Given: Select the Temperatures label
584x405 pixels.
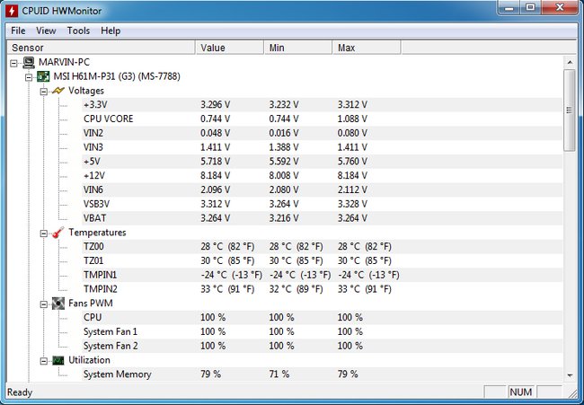Looking at the screenshot, I should (97, 233).
